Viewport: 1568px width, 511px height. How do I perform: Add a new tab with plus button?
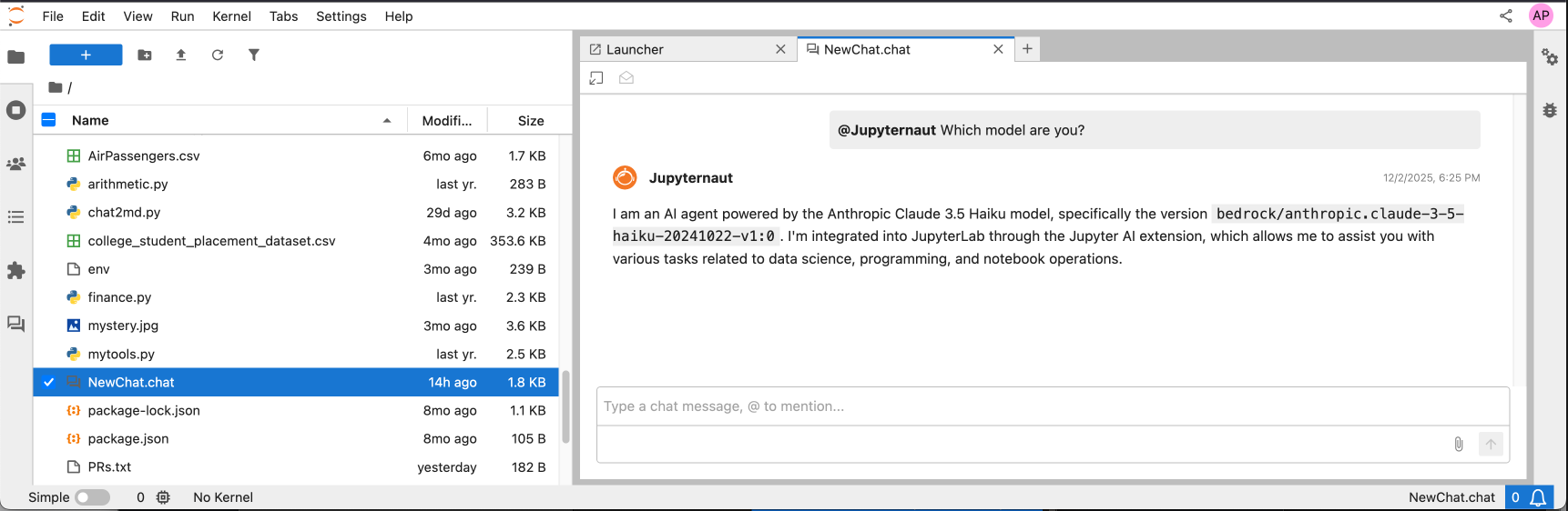[1027, 49]
